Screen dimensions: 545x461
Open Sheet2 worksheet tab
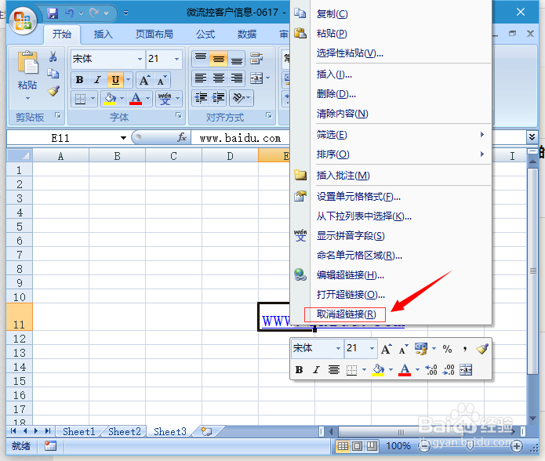coord(125,431)
